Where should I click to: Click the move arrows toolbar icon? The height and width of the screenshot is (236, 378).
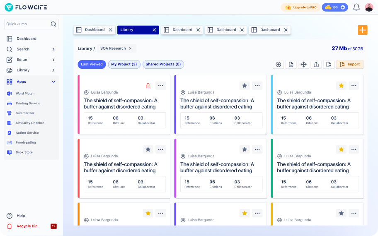(x=303, y=64)
